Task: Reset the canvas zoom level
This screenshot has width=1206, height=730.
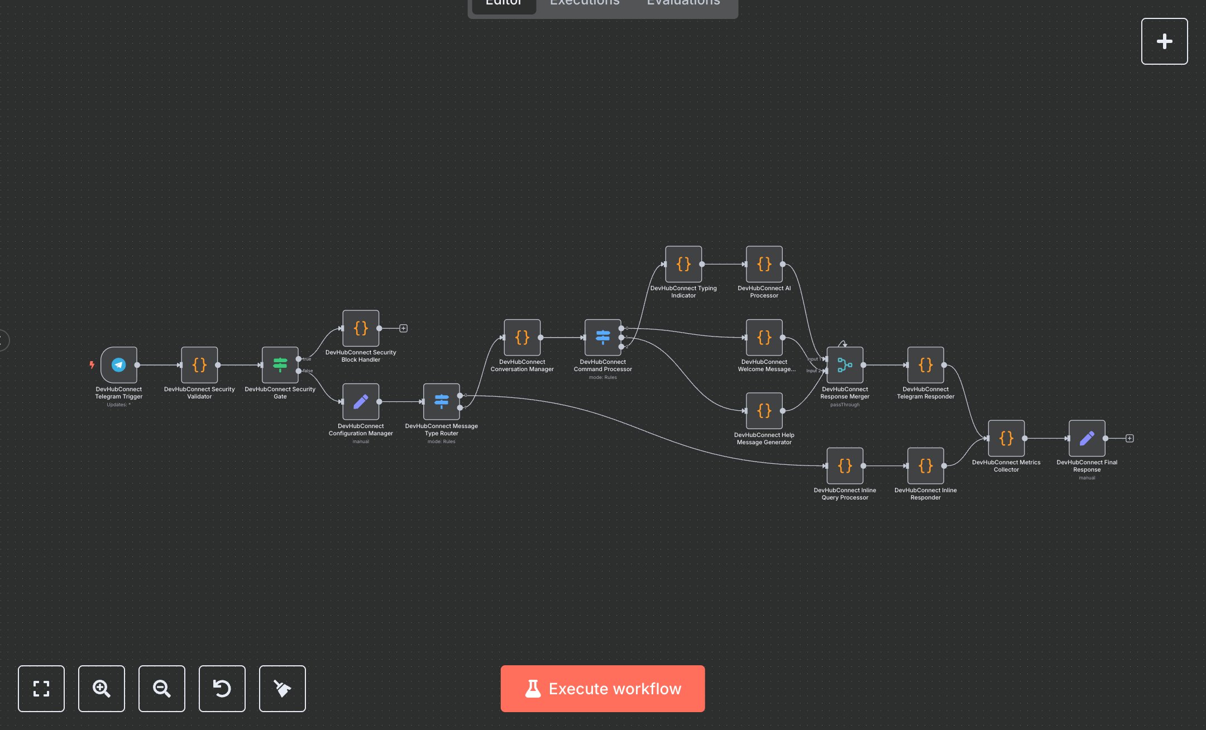Action: click(222, 688)
